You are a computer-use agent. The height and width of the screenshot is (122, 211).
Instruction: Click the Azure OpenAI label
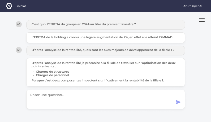193,6
